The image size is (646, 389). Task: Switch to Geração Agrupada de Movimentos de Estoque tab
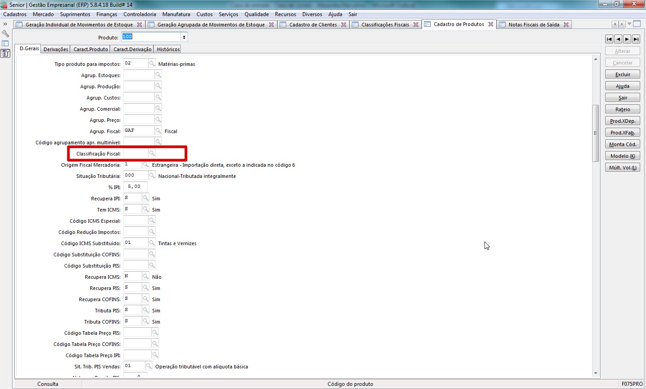click(211, 25)
